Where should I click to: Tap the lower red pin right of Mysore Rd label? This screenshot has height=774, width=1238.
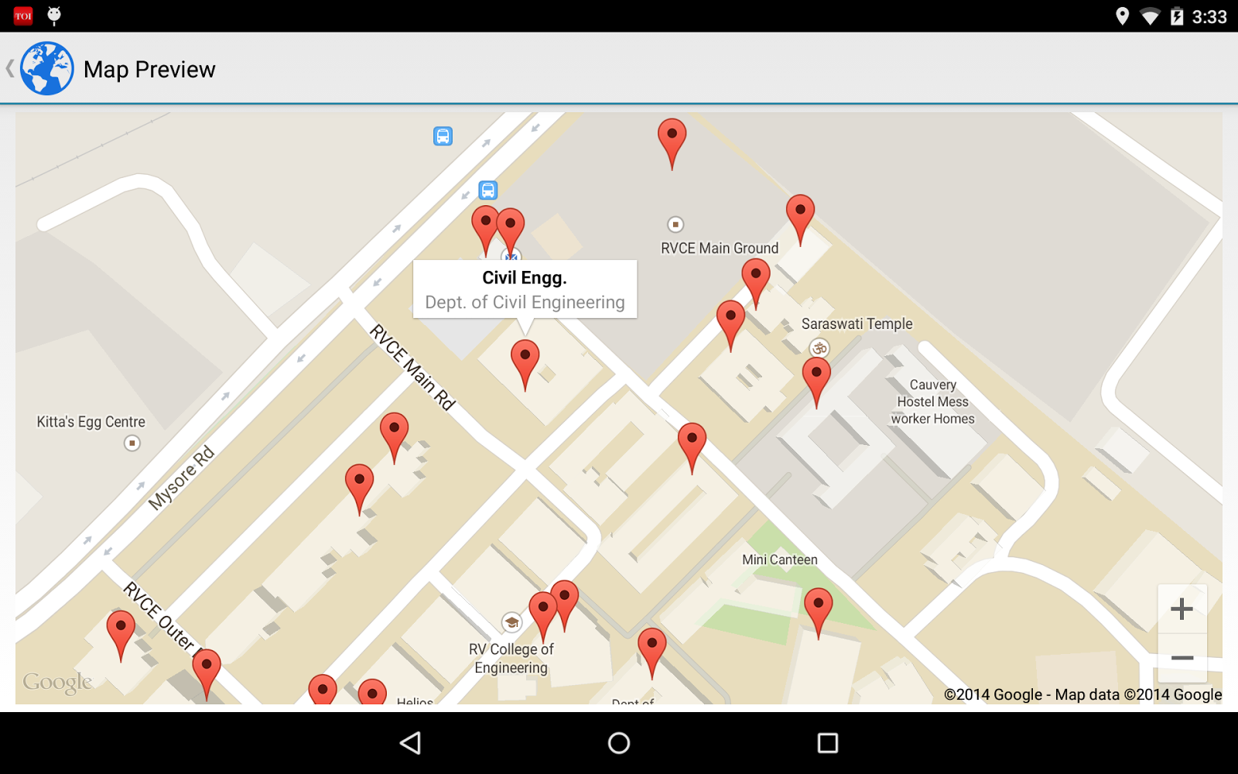(x=359, y=489)
